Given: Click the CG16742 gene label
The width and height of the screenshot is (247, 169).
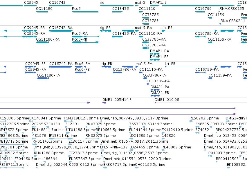Looking at the screenshot, I should [x=57, y=3].
